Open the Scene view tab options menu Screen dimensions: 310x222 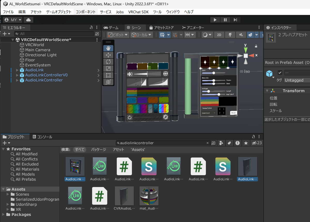coord(259,27)
